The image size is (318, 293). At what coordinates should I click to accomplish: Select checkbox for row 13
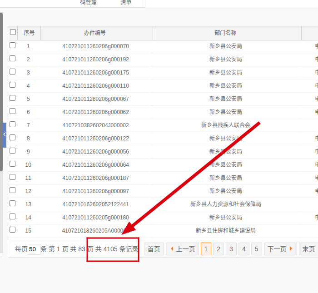tap(13, 204)
